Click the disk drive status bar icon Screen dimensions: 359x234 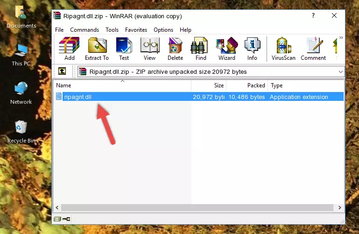tap(57, 219)
